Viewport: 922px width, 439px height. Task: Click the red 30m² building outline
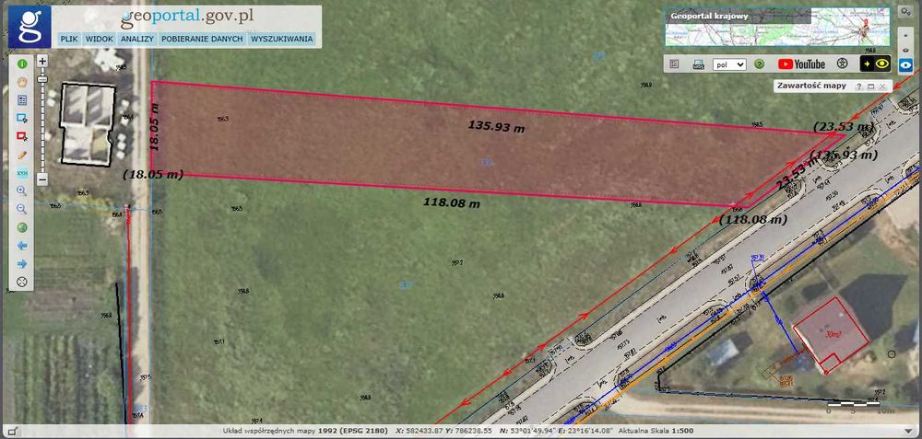tap(831, 335)
